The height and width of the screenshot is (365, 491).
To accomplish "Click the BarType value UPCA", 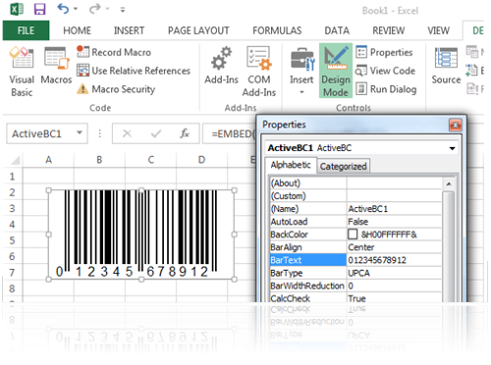I will pyautogui.click(x=394, y=273).
